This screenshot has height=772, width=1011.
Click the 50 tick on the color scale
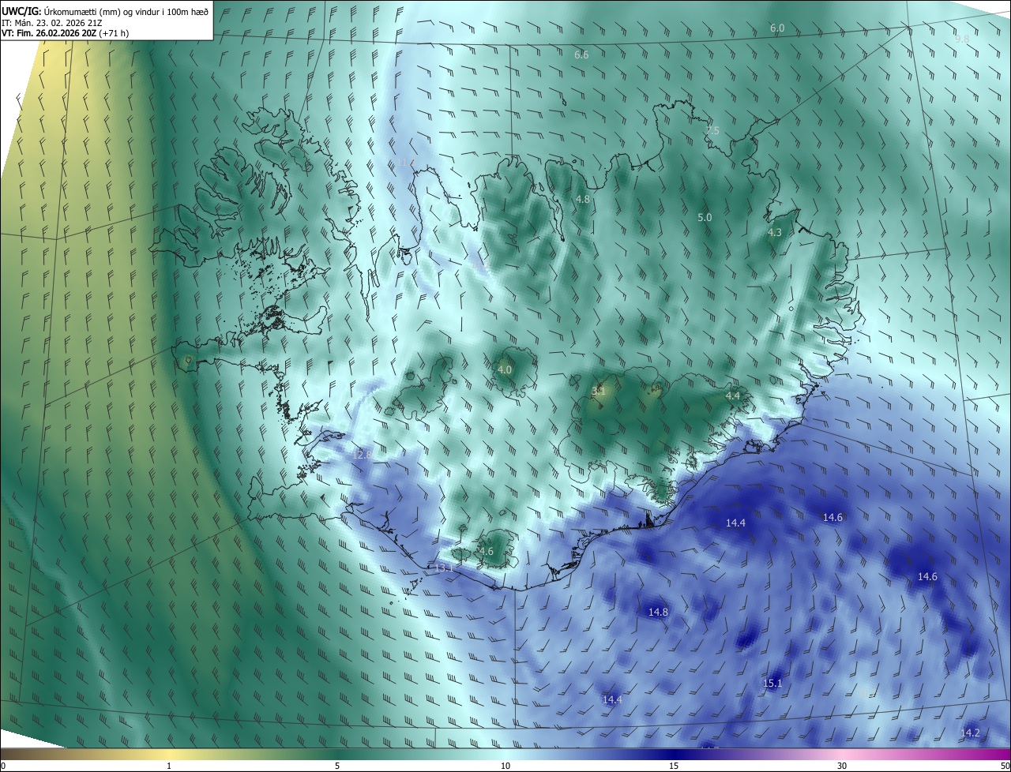1005,766
